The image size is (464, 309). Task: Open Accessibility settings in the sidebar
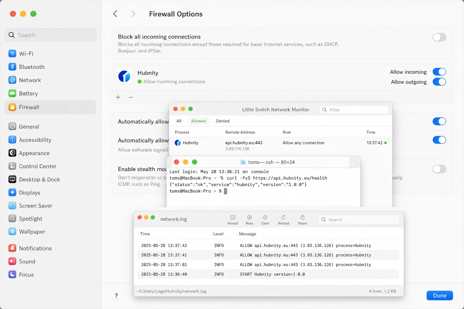coord(50,140)
